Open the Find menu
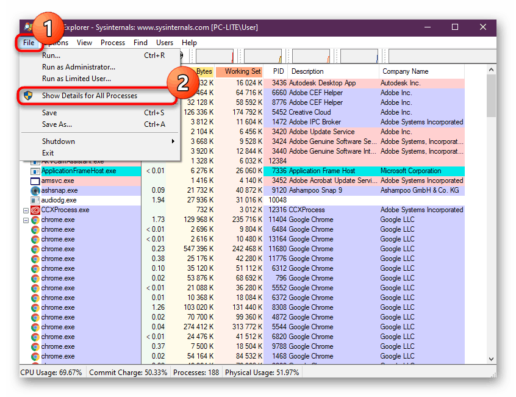The height and width of the screenshot is (397, 516). 140,43
